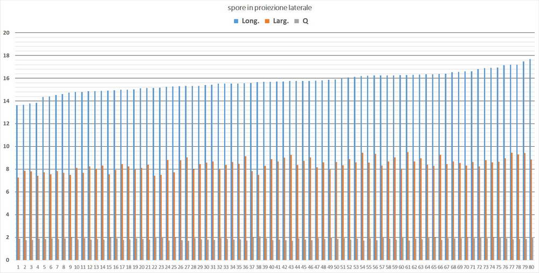Image resolution: width=539 pixels, height=273 pixels.
Task: Select the 'Larg.' legend label
Action: click(280, 22)
